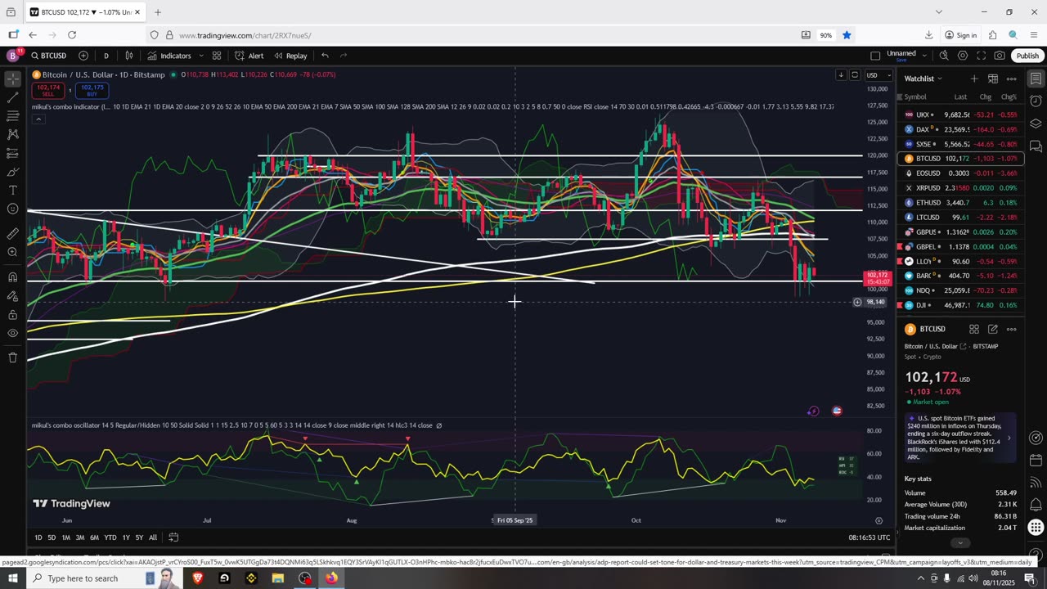This screenshot has height=589, width=1047.
Task: Select the All range tab
Action: pyautogui.click(x=153, y=537)
